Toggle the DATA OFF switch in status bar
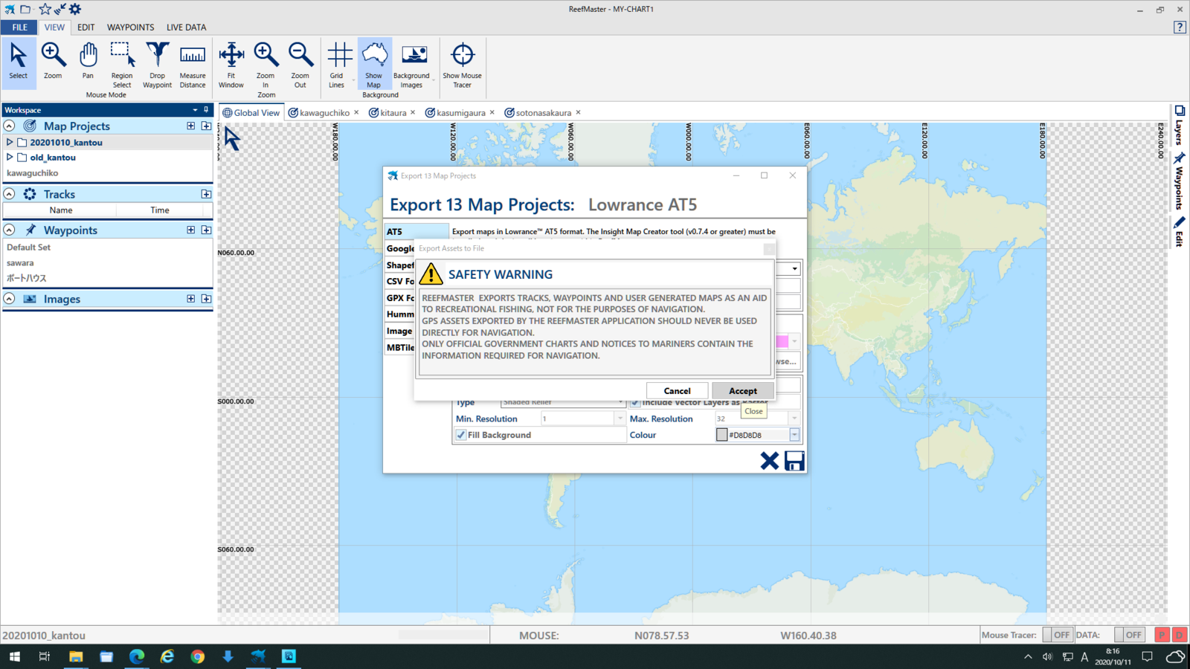 click(1129, 635)
